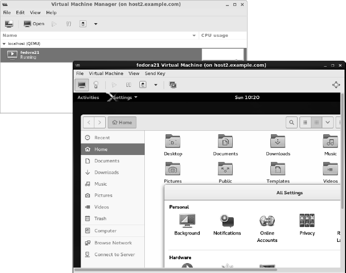
Task: Open search in the file manager
Action: [x=292, y=122]
